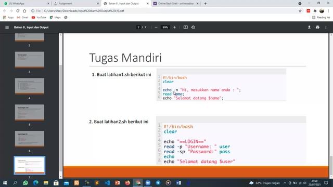Viewport: 333px width, 187px height.
Task: Open the Apps bookmark
Action: point(8,18)
